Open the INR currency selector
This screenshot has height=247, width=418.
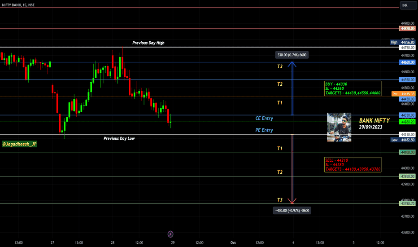pyautogui.click(x=408, y=5)
